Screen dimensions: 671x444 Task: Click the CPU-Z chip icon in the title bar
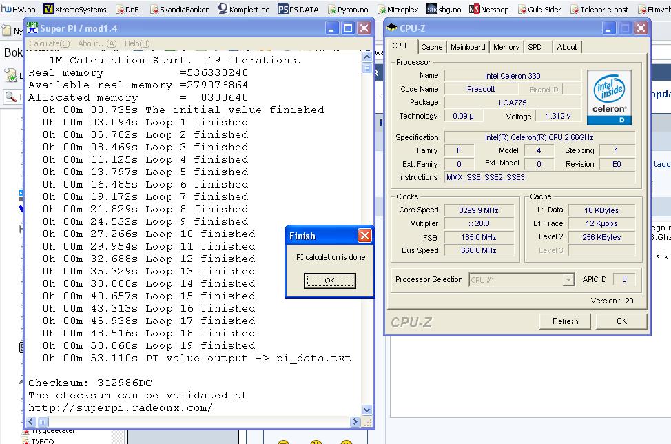[391, 28]
